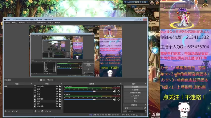Image resolution: width=211 pixels, height=118 pixels.
Task: Pop out the 控件 dock panel
Action: click(146, 84)
